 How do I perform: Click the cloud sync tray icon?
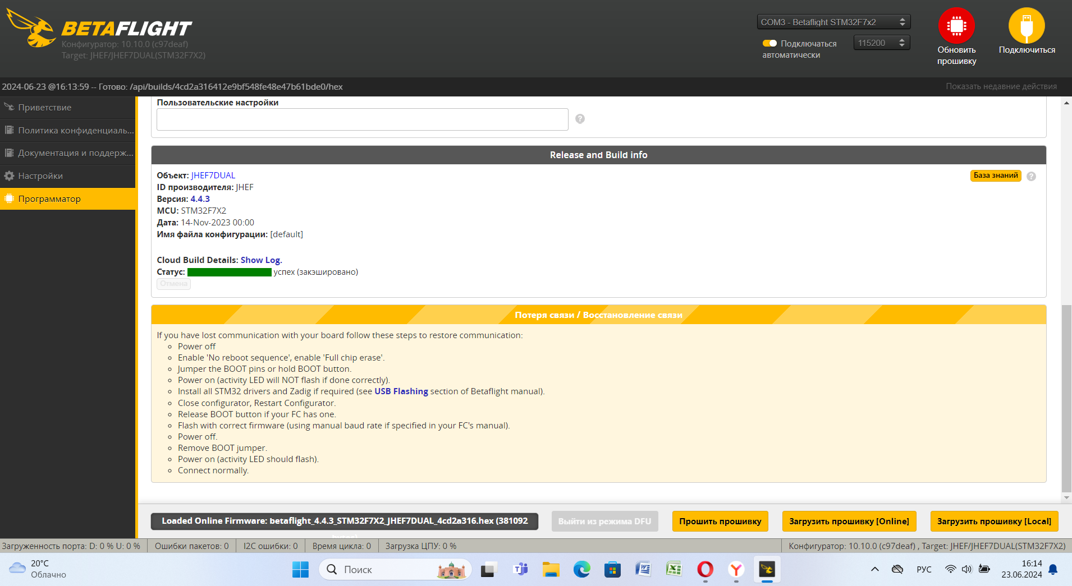coord(897,569)
